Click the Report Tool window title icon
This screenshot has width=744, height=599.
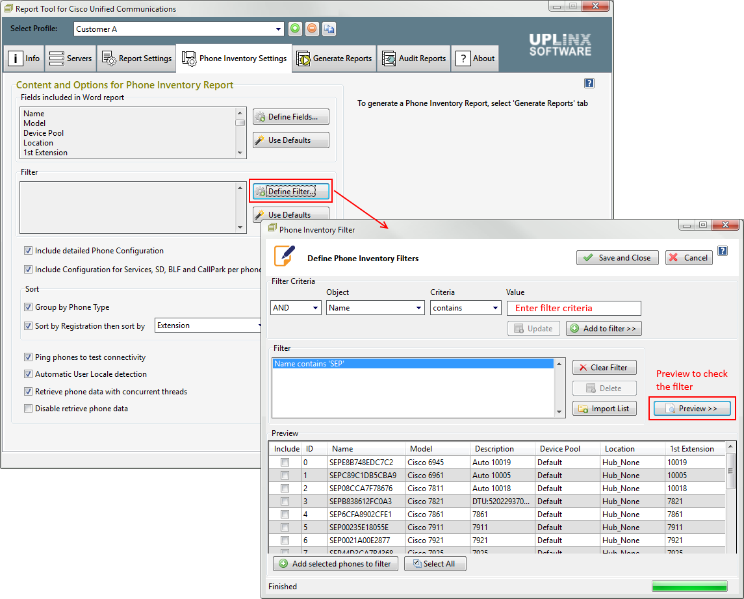pyautogui.click(x=8, y=8)
